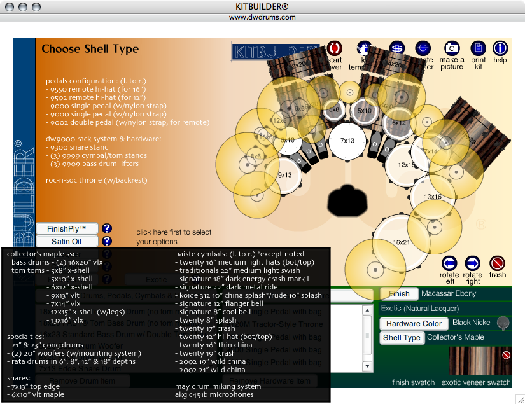The width and height of the screenshot is (525, 404).
Task: Select the 5x8 tom in kit
Action: 334,110
